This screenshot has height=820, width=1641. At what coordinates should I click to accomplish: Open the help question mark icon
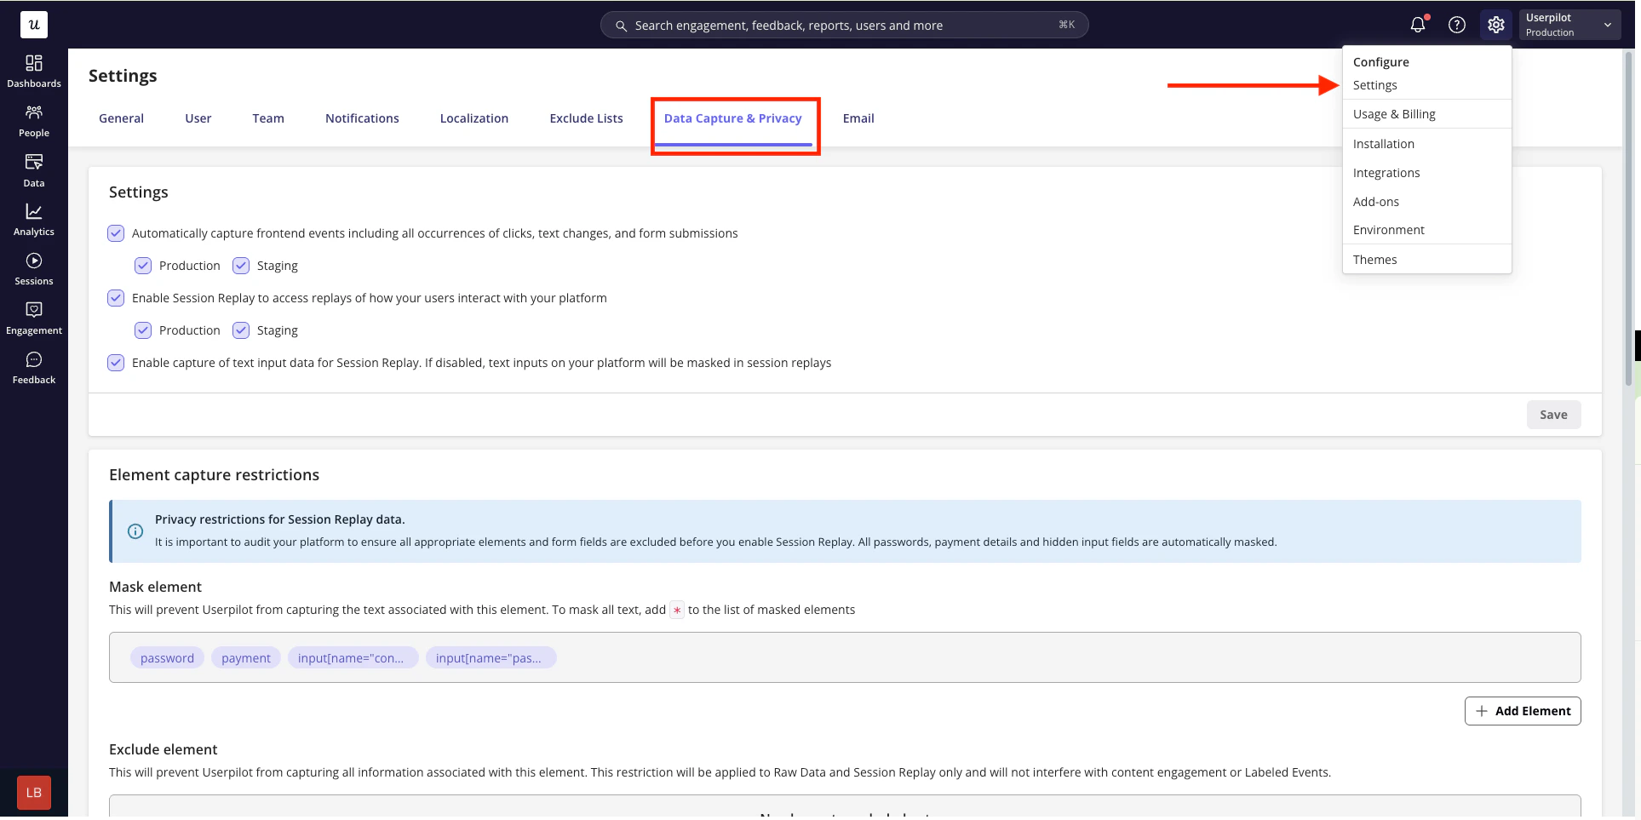1457,25
